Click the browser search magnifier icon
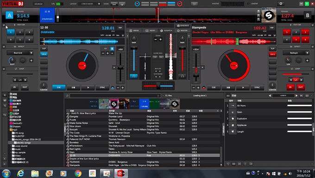315x178 pixels. click(x=68, y=95)
